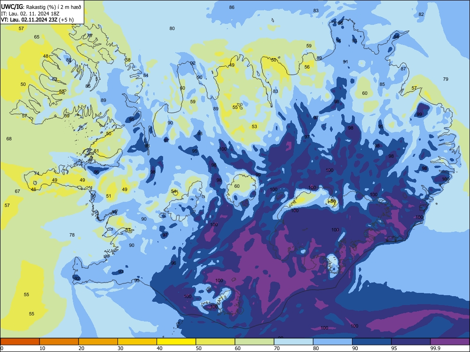The image size is (470, 352).
Task: Click the VT: Lau. 02.11.2024 23Z line
Action: 37,20
